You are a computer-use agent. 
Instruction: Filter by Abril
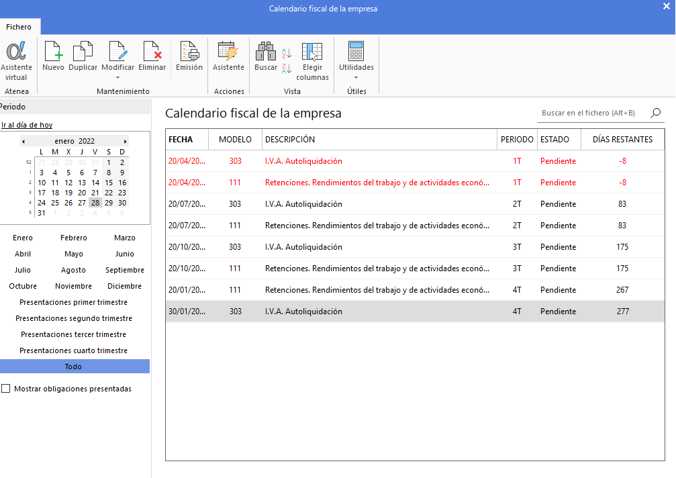(x=22, y=254)
